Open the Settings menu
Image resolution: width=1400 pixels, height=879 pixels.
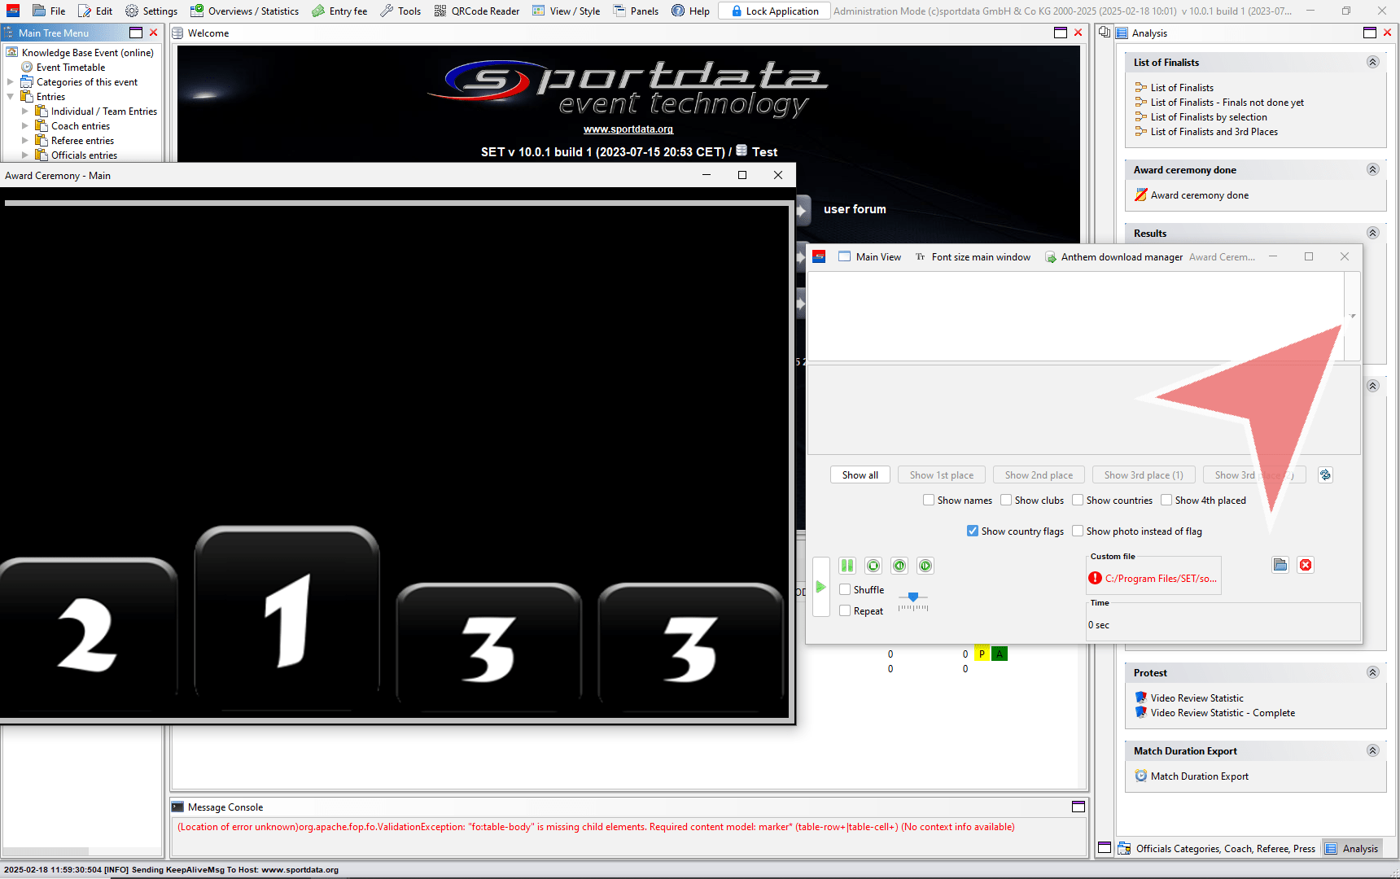[x=151, y=11]
